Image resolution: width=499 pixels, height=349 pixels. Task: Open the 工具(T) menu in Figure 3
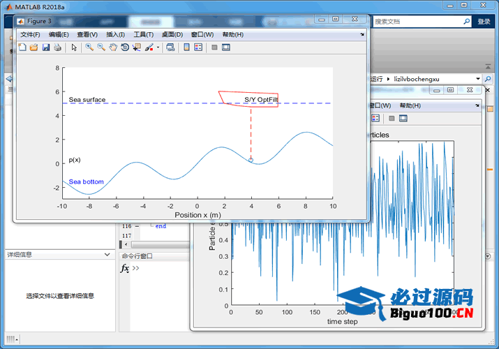pos(144,34)
